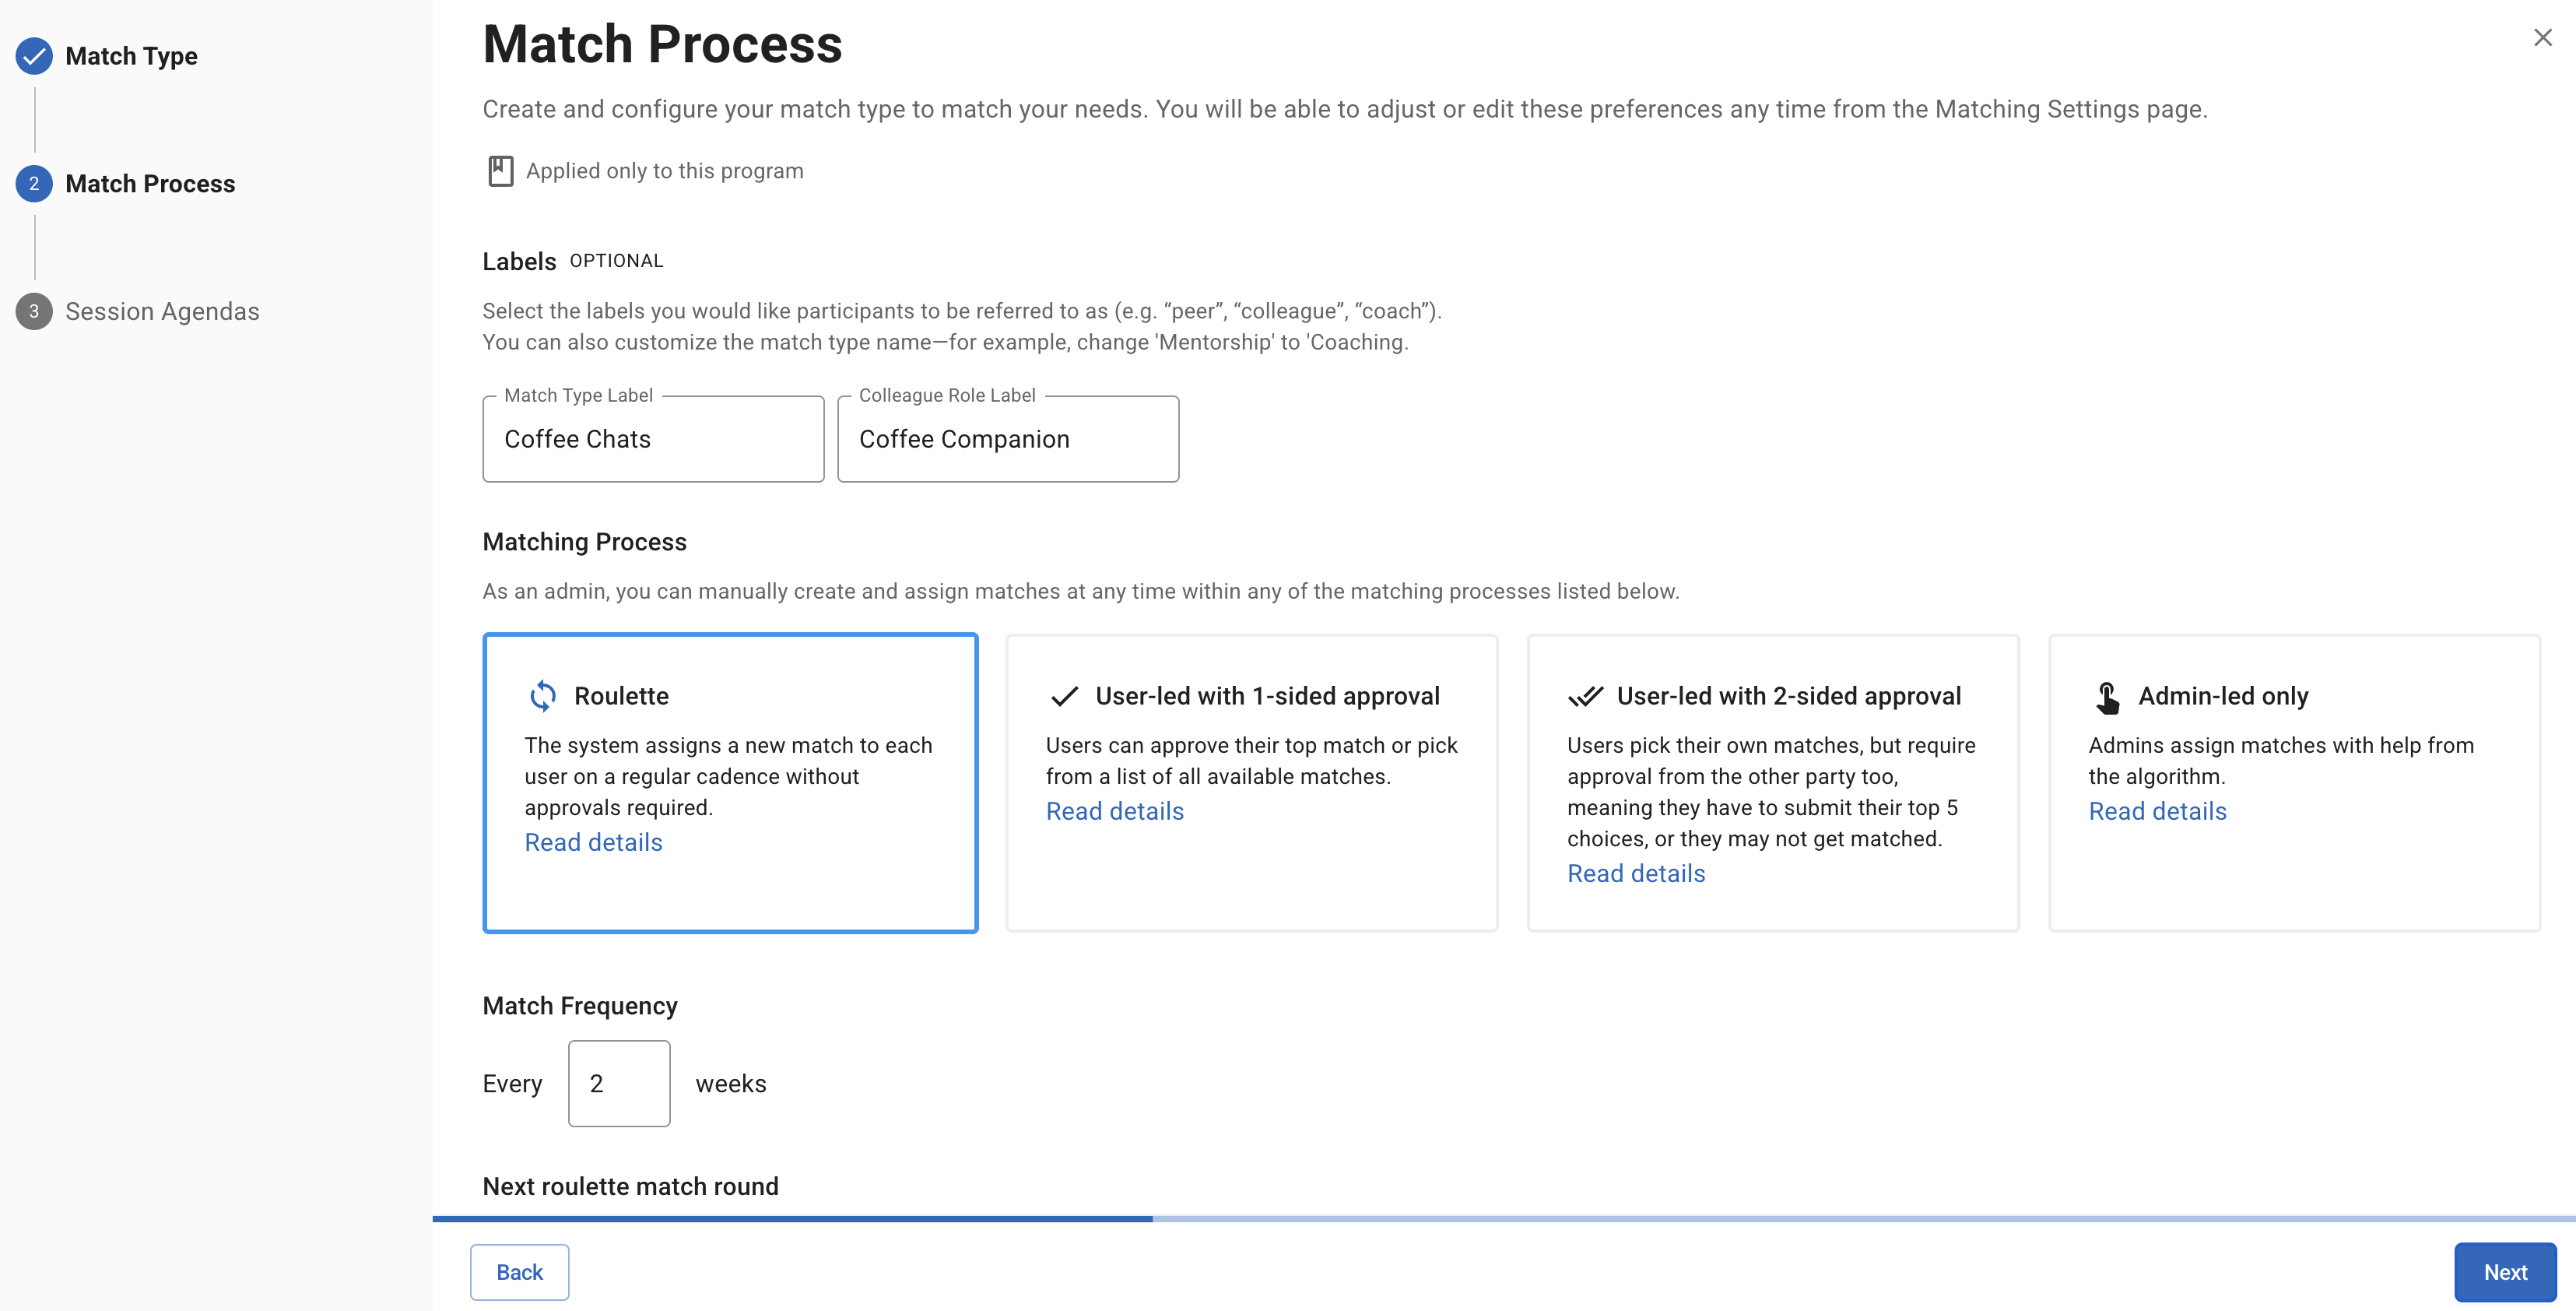
Task: Open Read details link under Roulette
Action: tap(593, 842)
